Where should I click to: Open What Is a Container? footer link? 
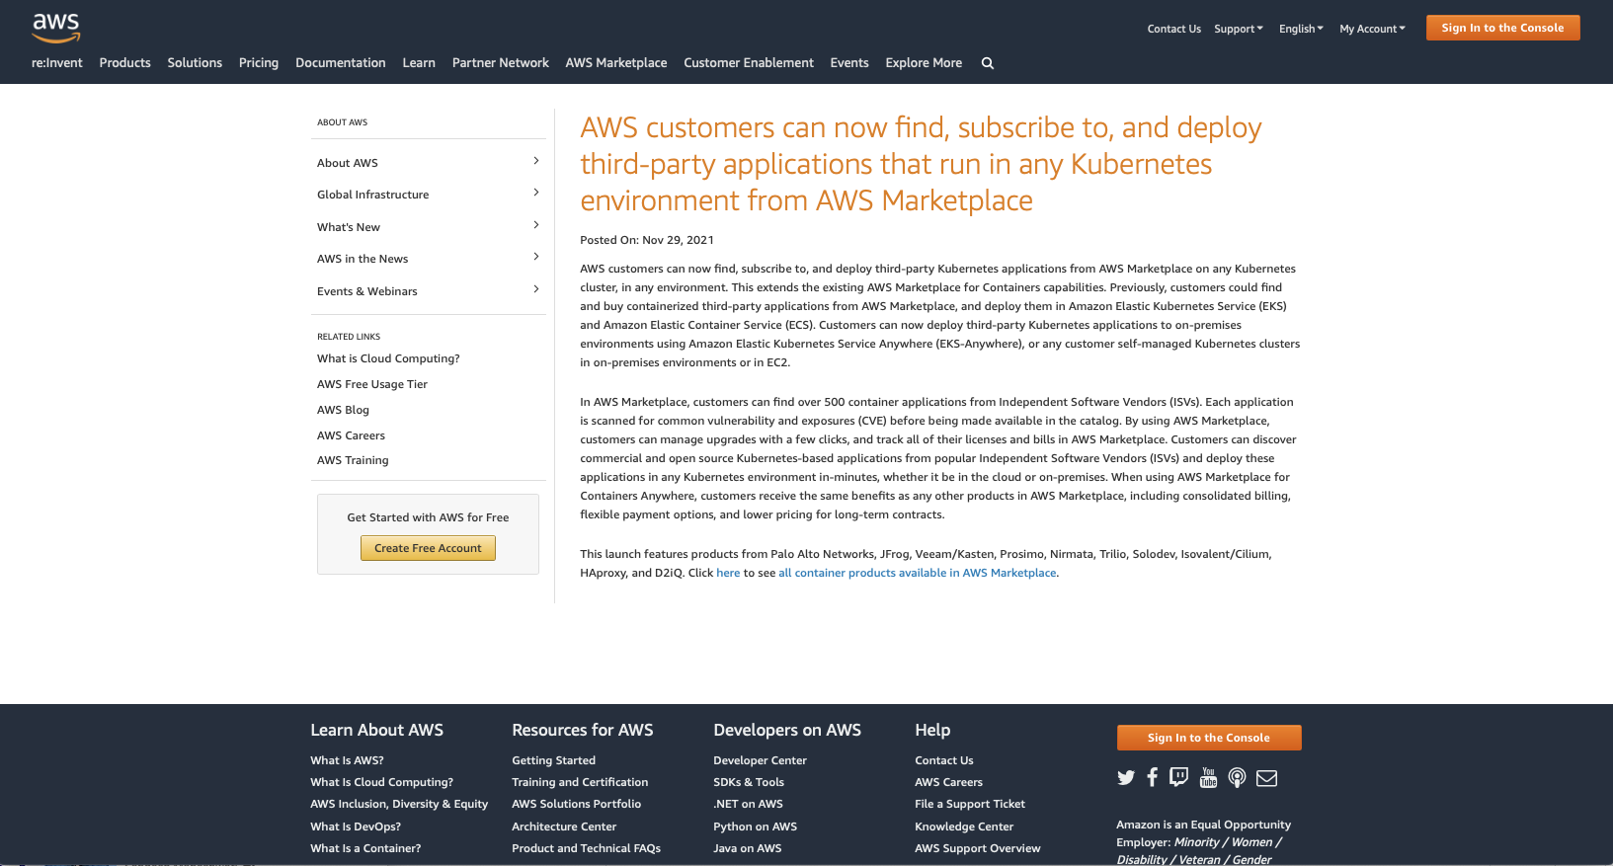(365, 848)
